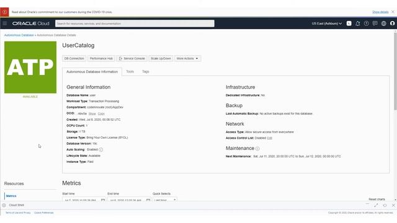Dismiss the COVID-19 announcement banner
This screenshot has height=223, width=397.
coord(393,12)
